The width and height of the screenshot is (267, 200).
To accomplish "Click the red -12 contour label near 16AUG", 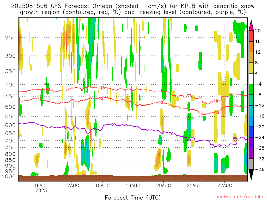I will click(39, 99).
